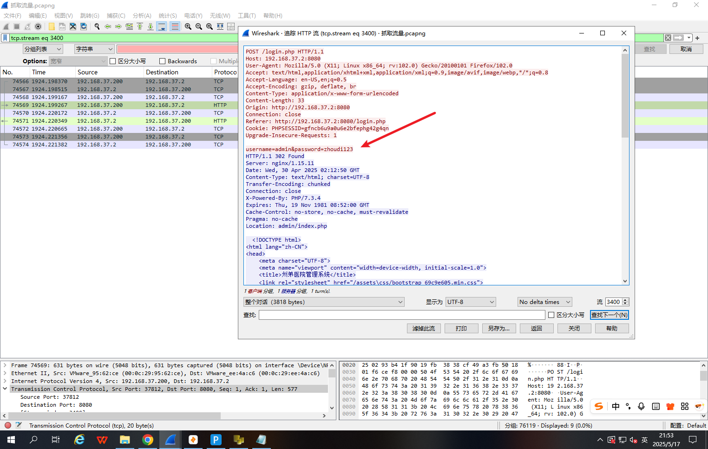
Task: Apply the display filter arrow
Action: point(679,38)
